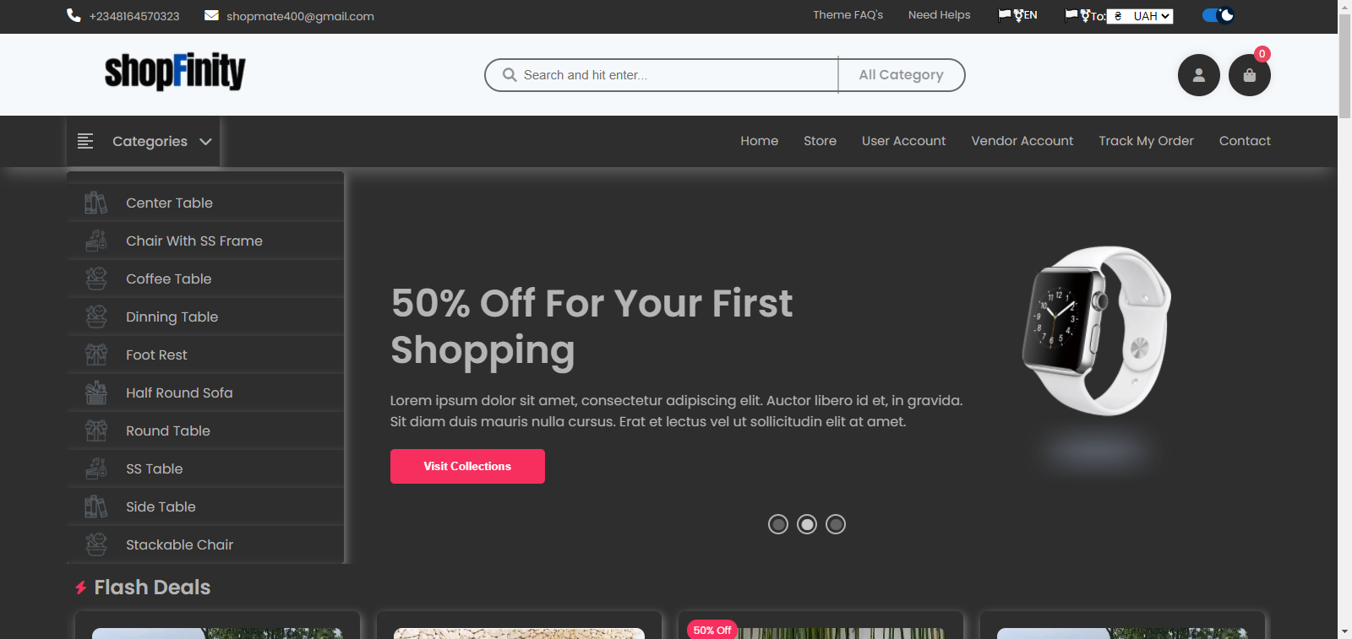Screen dimensions: 1352x639
Task: Open the Theme FAQ's link
Action: pos(848,15)
